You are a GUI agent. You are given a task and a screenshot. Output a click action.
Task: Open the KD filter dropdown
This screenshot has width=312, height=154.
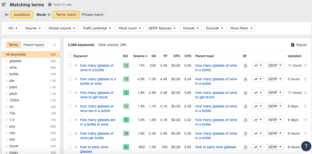click(x=13, y=28)
